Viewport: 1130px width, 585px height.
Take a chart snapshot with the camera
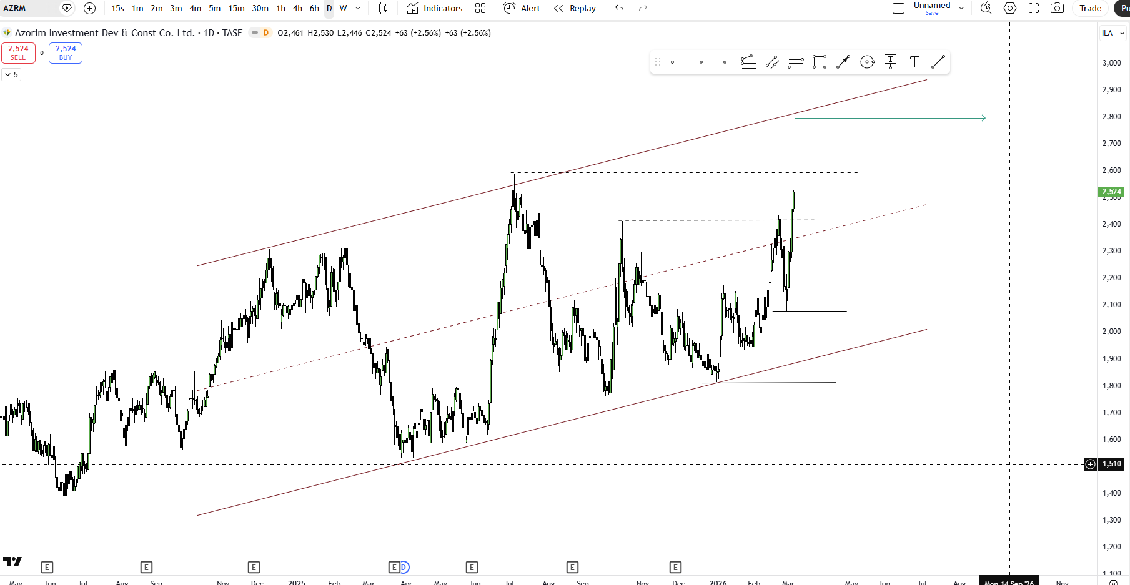point(1057,8)
